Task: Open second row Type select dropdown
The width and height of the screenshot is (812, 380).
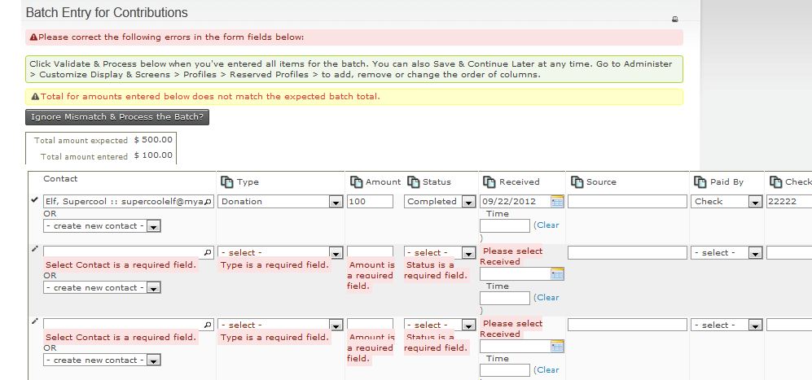Action: coord(335,253)
